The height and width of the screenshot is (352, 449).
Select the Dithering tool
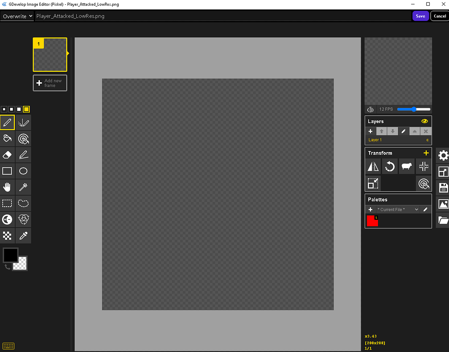click(x=7, y=236)
